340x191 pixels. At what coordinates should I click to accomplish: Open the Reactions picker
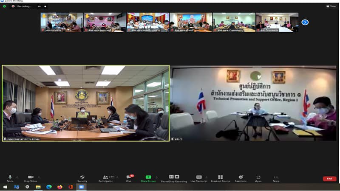tap(241, 178)
